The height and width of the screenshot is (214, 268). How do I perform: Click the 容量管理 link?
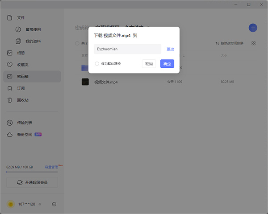pyautogui.click(x=51, y=167)
